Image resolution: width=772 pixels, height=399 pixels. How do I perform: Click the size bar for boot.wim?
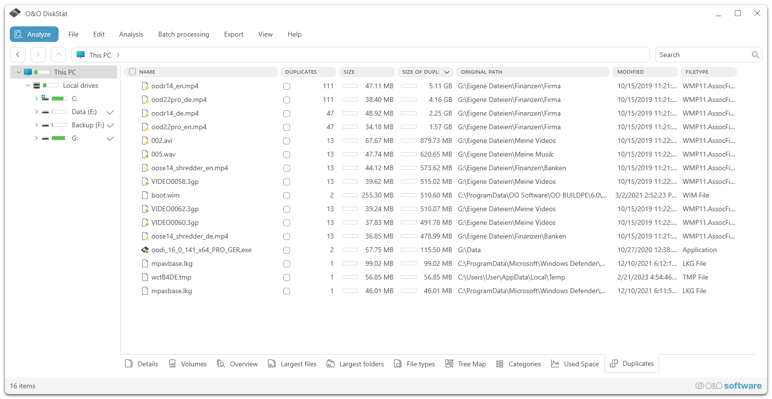click(x=350, y=195)
